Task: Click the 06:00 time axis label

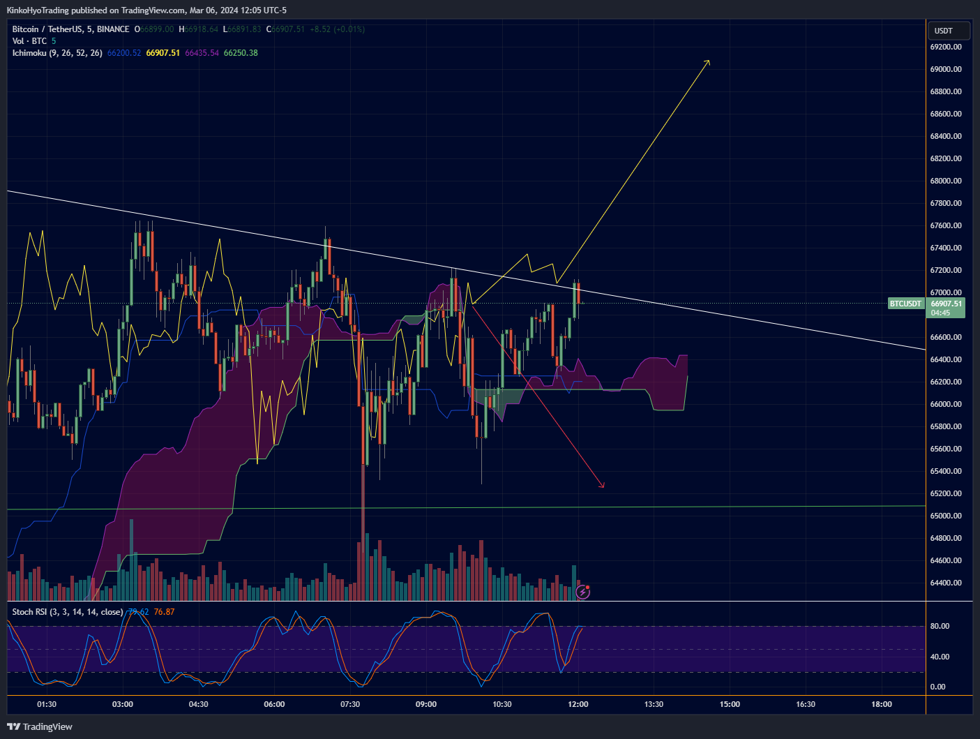Action: point(275,704)
